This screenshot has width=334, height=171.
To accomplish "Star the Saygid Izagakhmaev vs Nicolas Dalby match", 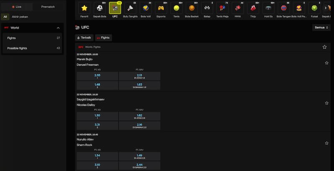I will pos(326,103).
